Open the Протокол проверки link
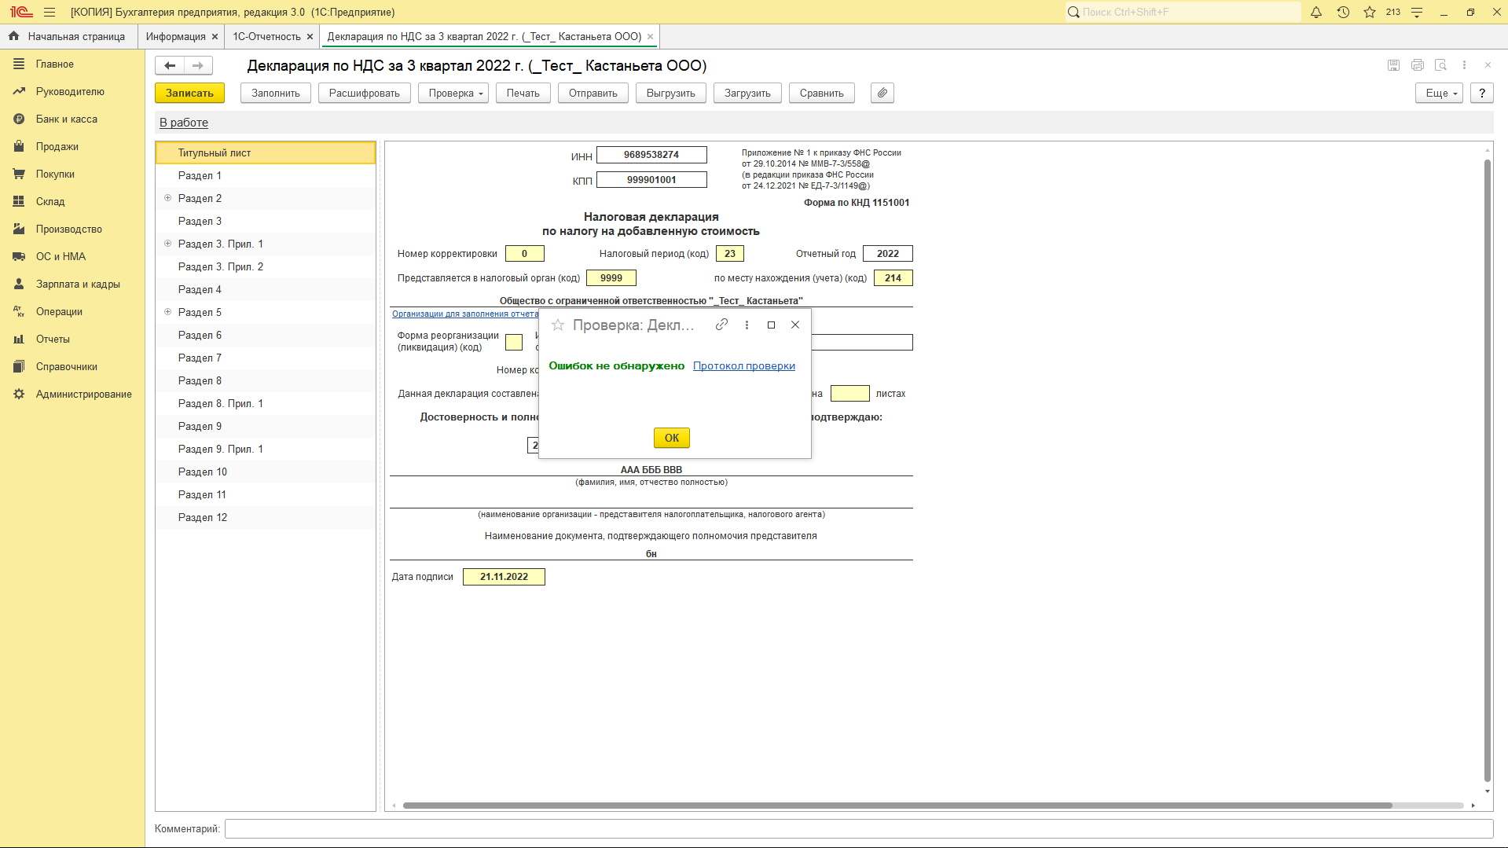The height and width of the screenshot is (848, 1508). [x=744, y=365]
